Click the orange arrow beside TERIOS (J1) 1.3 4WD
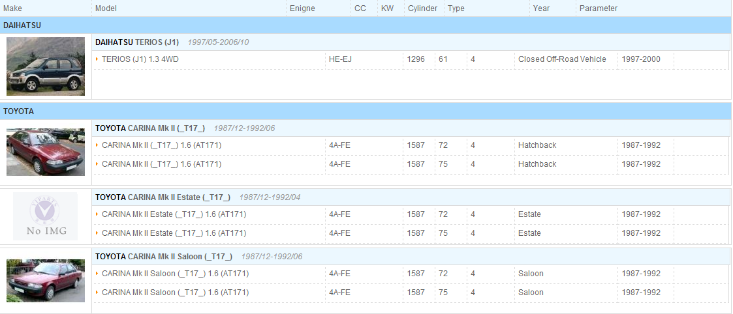733x314 pixels. coord(97,59)
